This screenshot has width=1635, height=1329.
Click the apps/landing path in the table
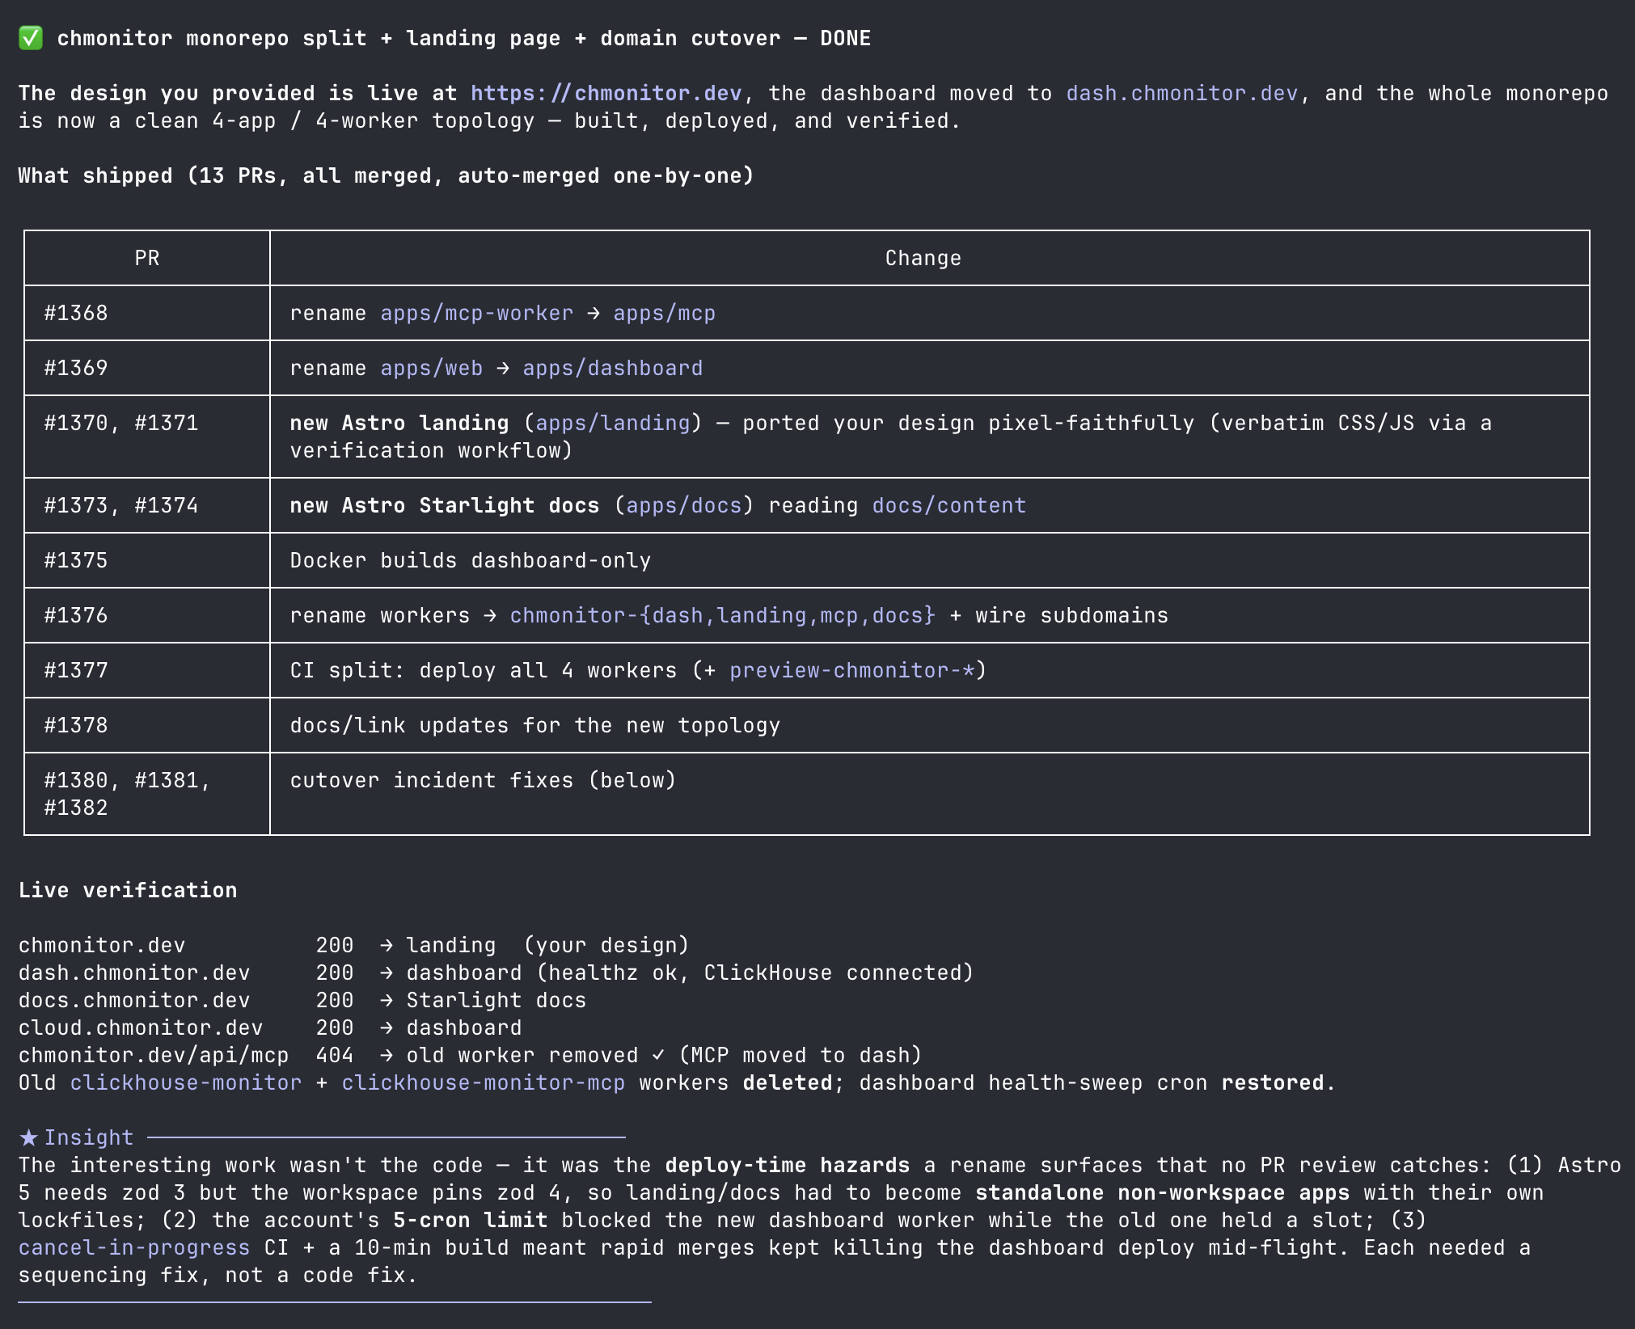pos(612,423)
